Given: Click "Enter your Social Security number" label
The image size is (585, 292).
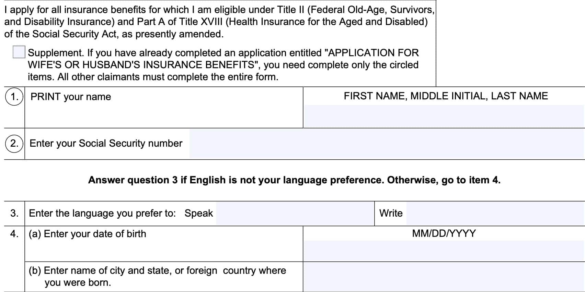Looking at the screenshot, I should click(x=106, y=143).
